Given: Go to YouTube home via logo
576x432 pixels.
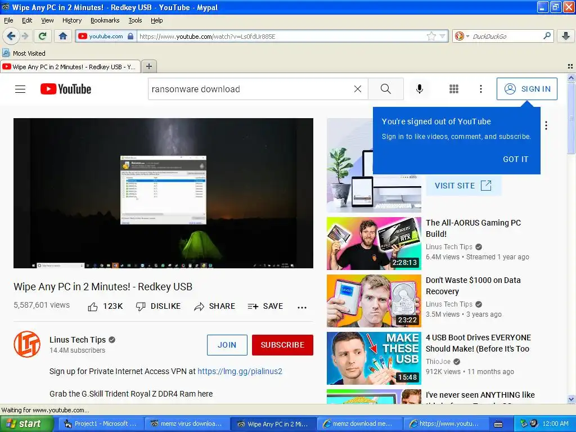Looking at the screenshot, I should pyautogui.click(x=66, y=89).
